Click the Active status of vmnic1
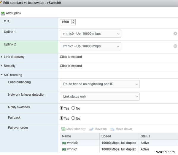Image resolution: width=178 pixels, height=155 pixels. pyautogui.click(x=145, y=149)
